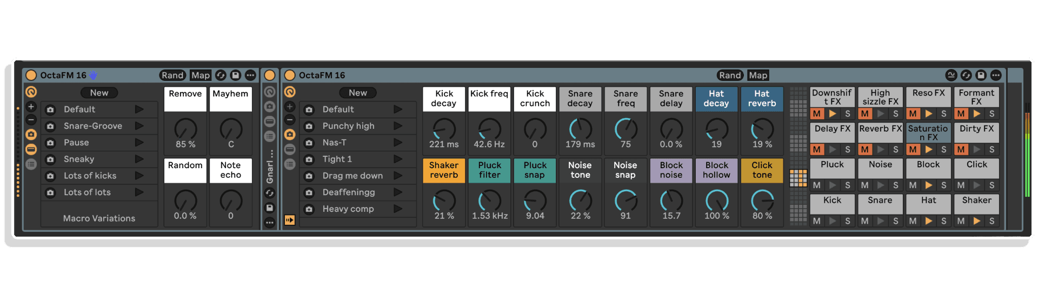This screenshot has height=297, width=1038.
Task: Click the Mayhem macro knob
Action: (231, 129)
